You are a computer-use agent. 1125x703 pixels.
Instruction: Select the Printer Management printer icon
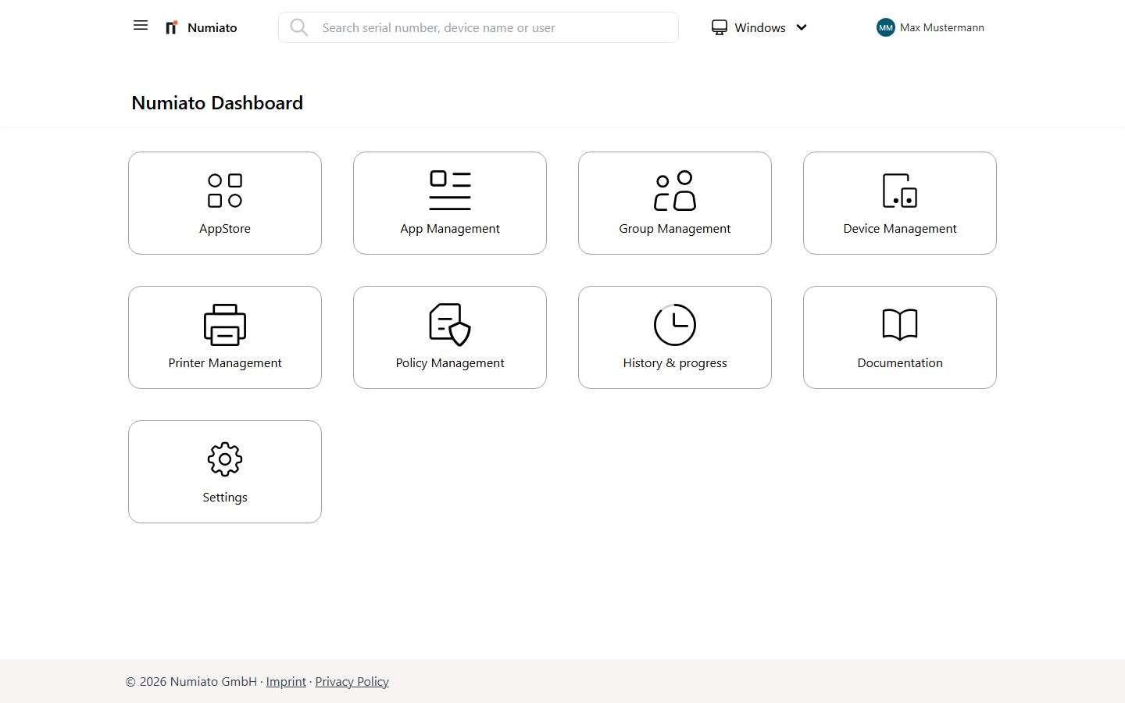coord(225,324)
